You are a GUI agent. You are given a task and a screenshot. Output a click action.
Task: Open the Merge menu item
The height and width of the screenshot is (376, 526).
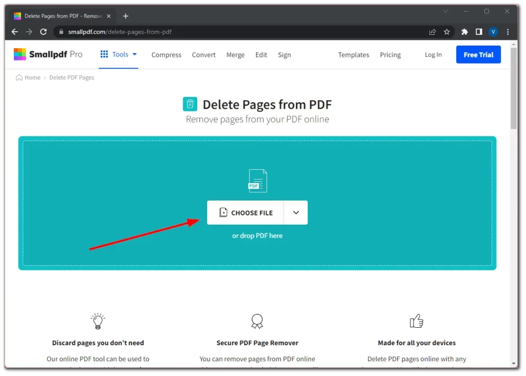click(235, 54)
